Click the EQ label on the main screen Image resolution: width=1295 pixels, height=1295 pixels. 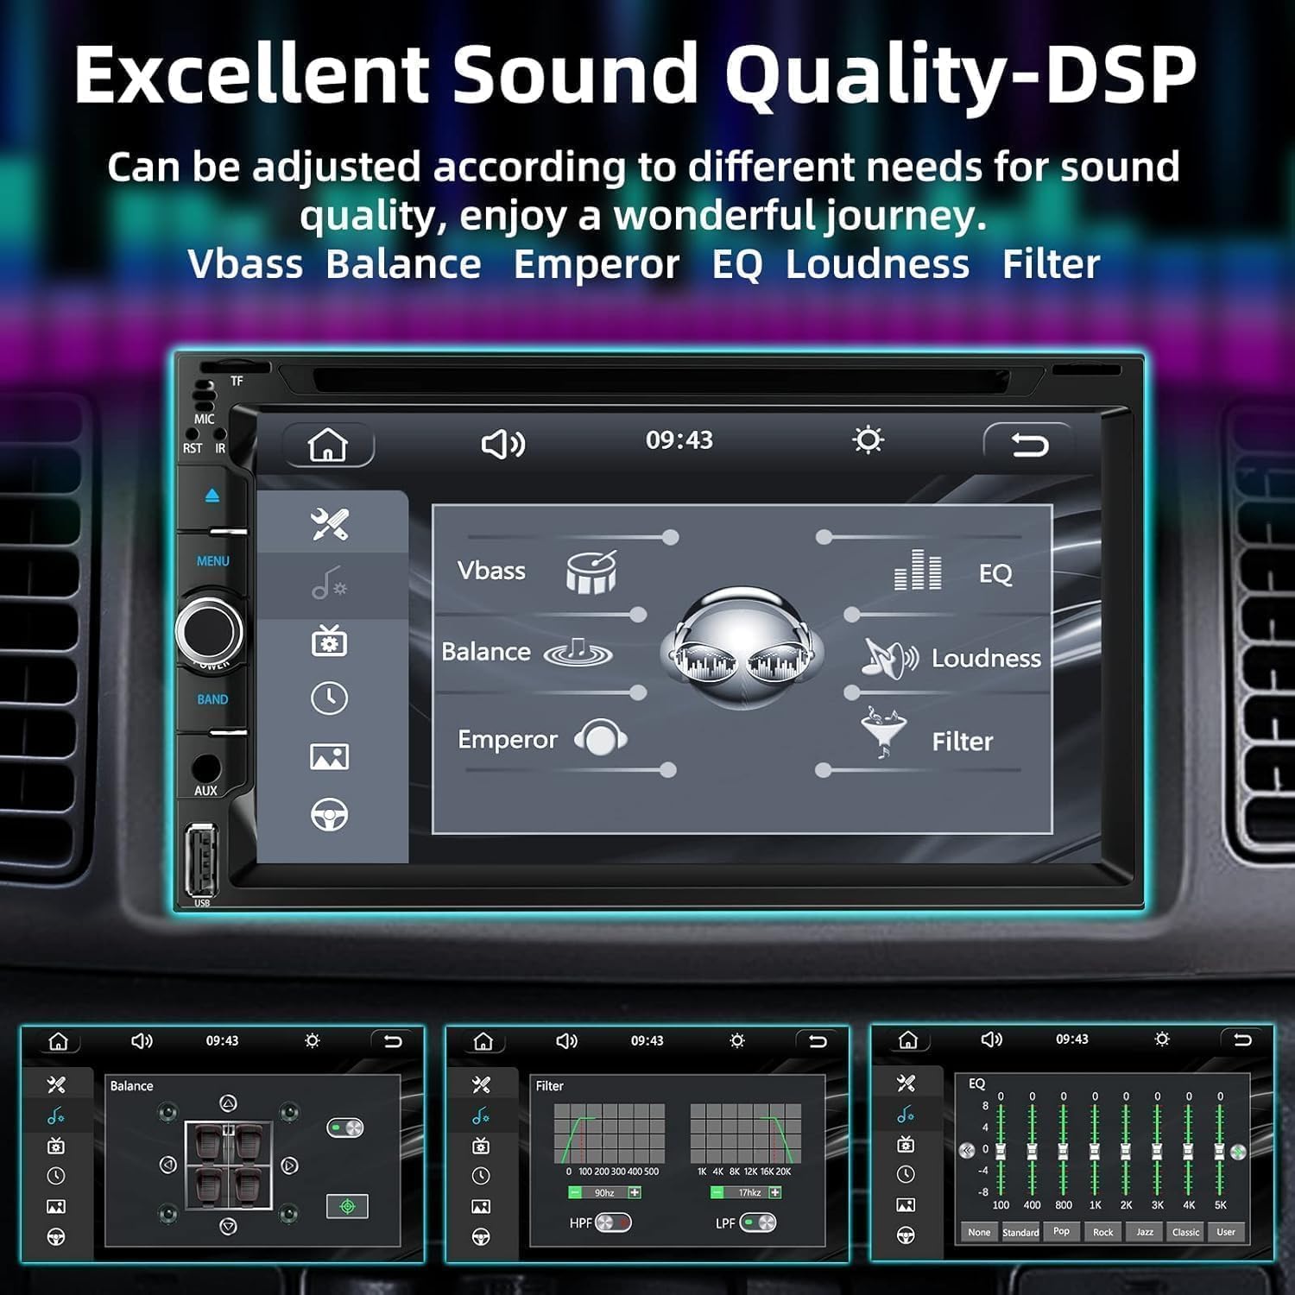pyautogui.click(x=995, y=574)
